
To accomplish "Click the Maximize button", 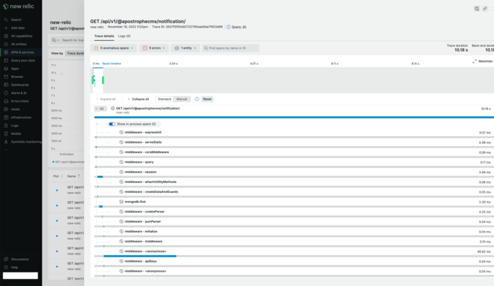I will point(483,61).
